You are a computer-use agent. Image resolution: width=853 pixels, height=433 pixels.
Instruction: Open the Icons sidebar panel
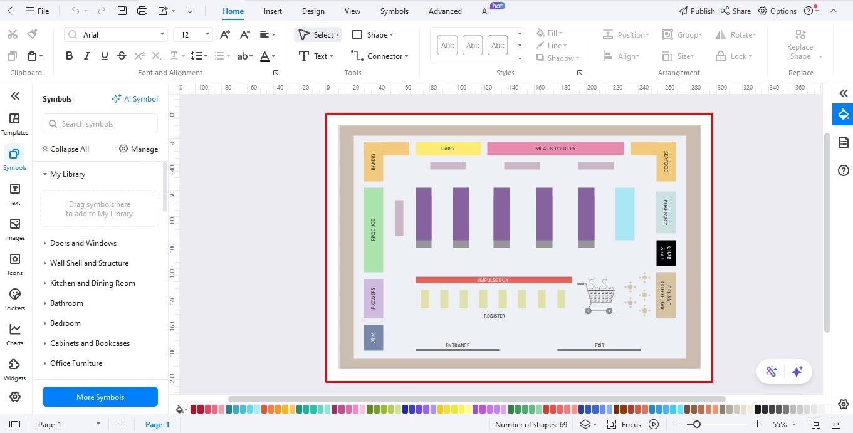15,264
